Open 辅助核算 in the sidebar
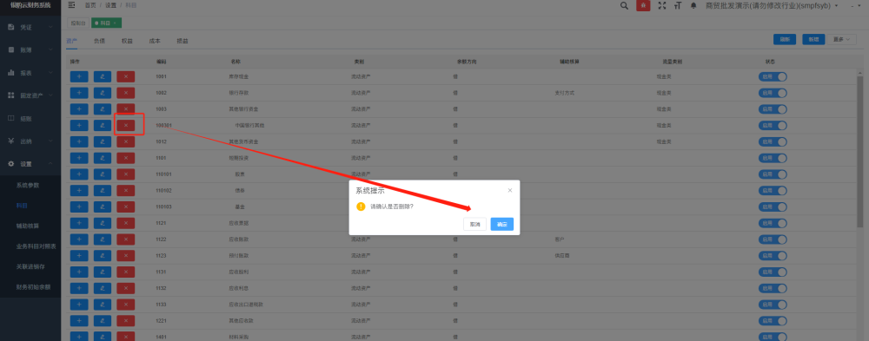The width and height of the screenshot is (869, 341). [x=28, y=226]
